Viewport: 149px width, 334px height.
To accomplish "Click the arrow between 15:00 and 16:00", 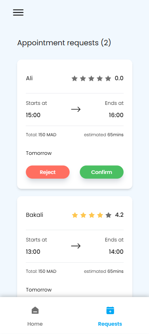I will pyautogui.click(x=76, y=110).
